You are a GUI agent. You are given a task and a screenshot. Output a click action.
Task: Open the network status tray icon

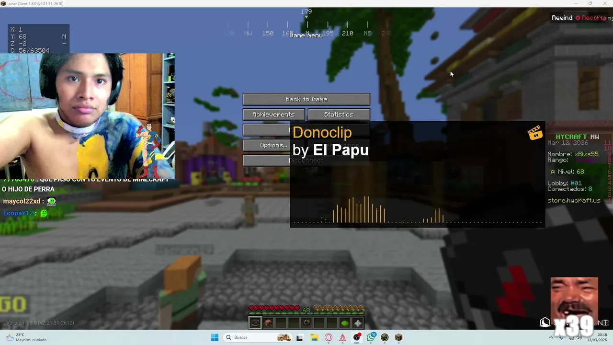point(571,338)
